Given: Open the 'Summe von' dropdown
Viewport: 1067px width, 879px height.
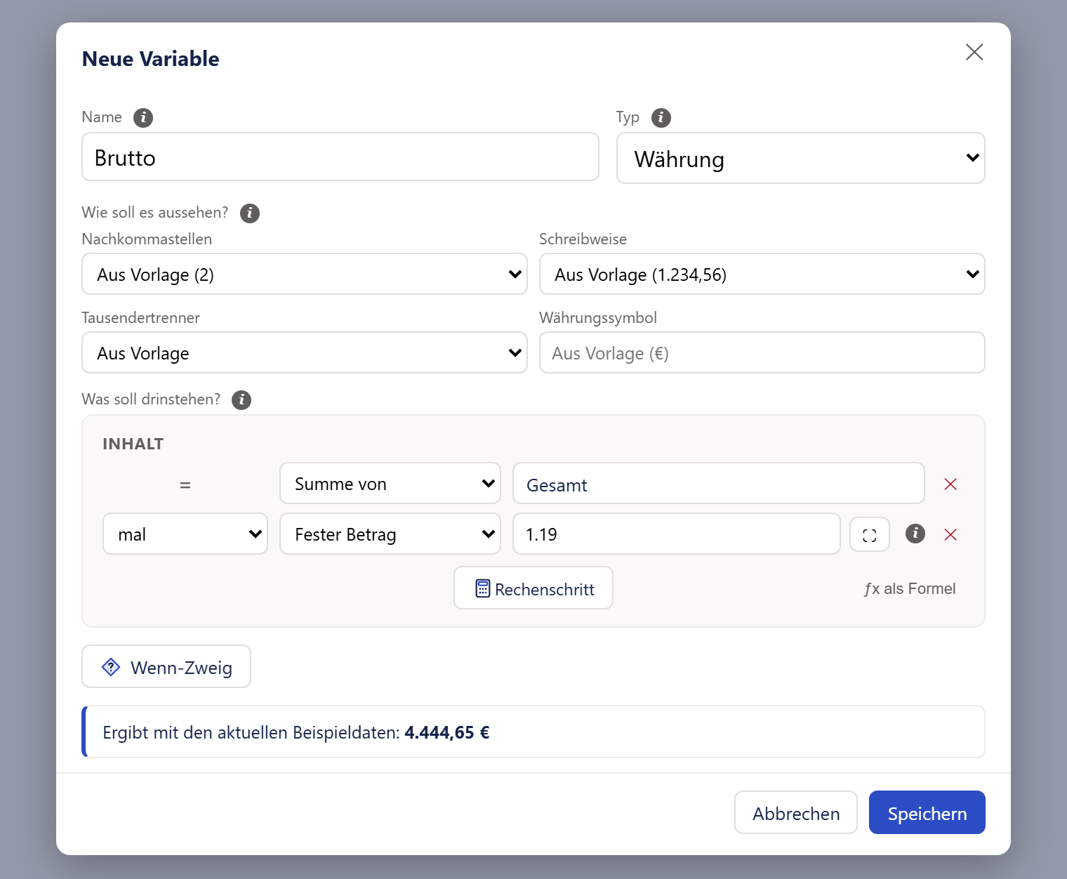Looking at the screenshot, I should point(390,483).
